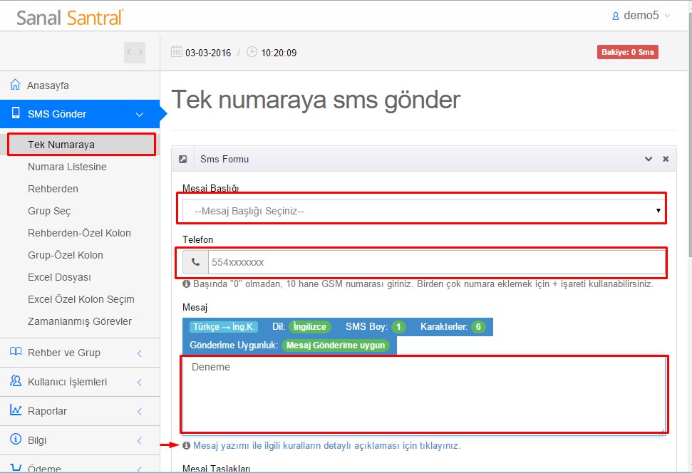The image size is (692, 473).
Task: Click the fullscreen icon on Sms Formu panel
Action: (x=182, y=160)
